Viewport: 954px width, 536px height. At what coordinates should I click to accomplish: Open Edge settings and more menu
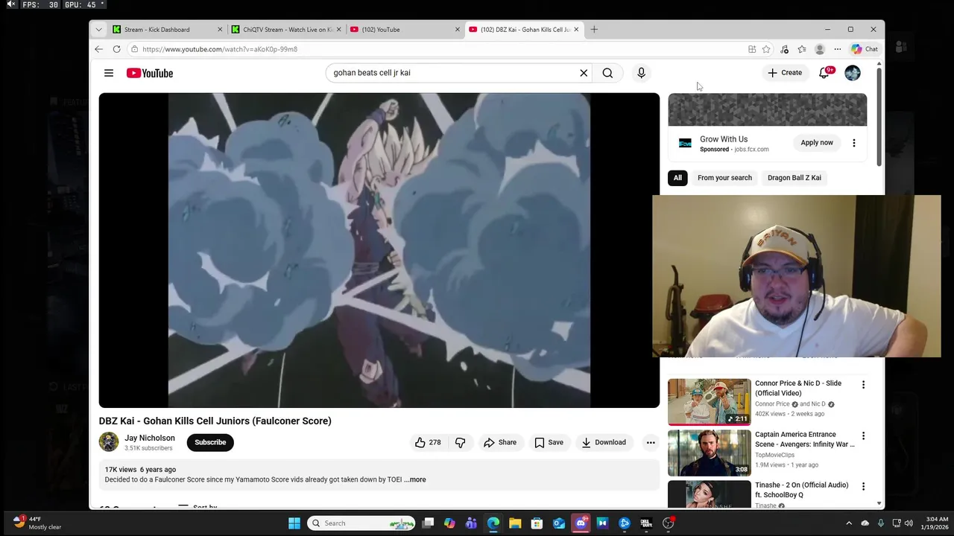pos(838,49)
